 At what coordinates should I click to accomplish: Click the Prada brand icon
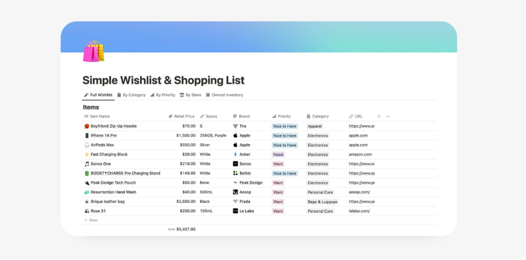click(236, 202)
